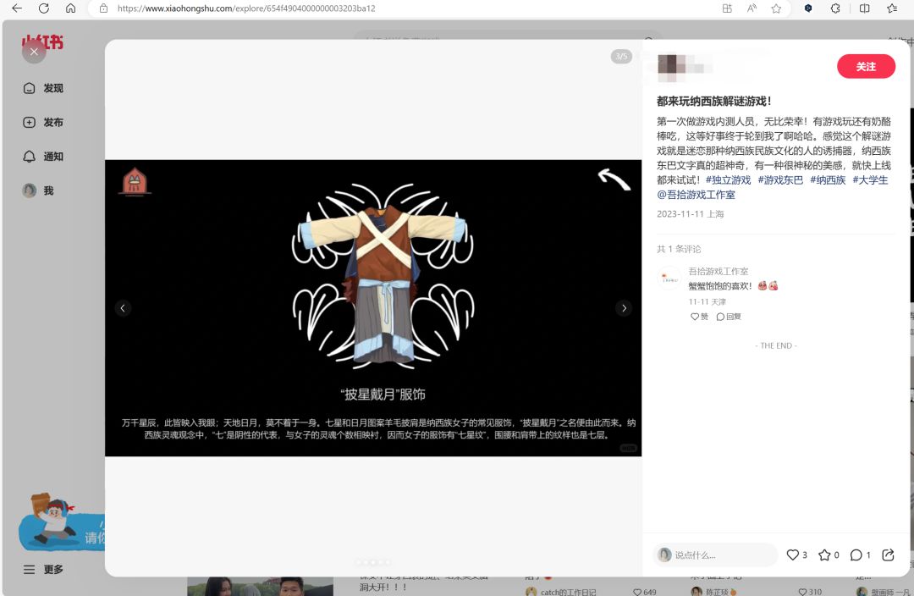
Task: Click the 共 1 条评论 comment count
Action: (x=679, y=249)
